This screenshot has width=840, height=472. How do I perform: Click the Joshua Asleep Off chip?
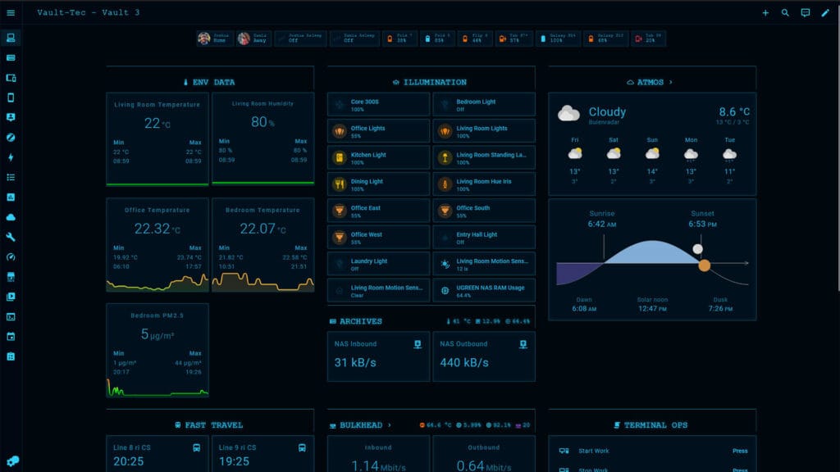point(300,39)
